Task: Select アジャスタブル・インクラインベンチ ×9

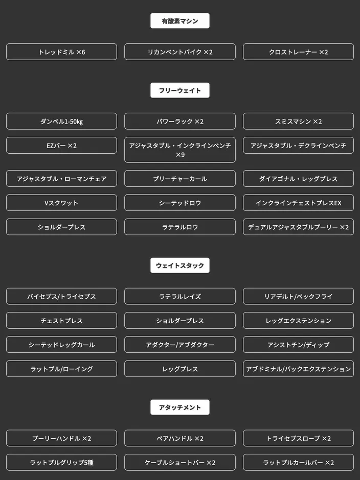Action: pos(180,150)
